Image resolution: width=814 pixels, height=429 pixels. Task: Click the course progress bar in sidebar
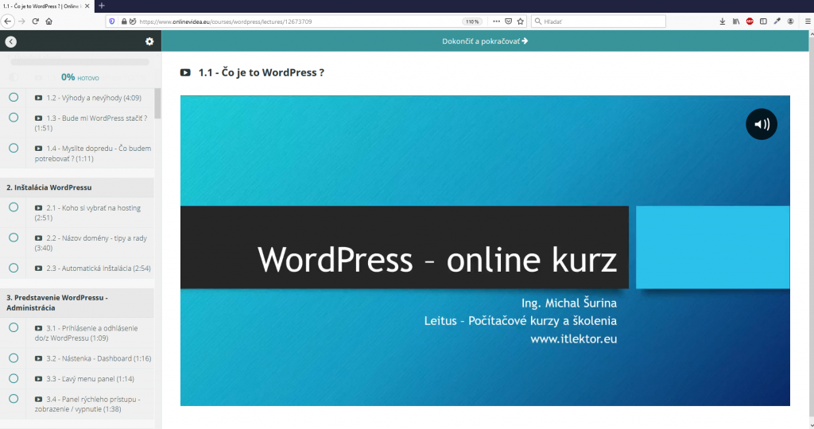tap(80, 62)
